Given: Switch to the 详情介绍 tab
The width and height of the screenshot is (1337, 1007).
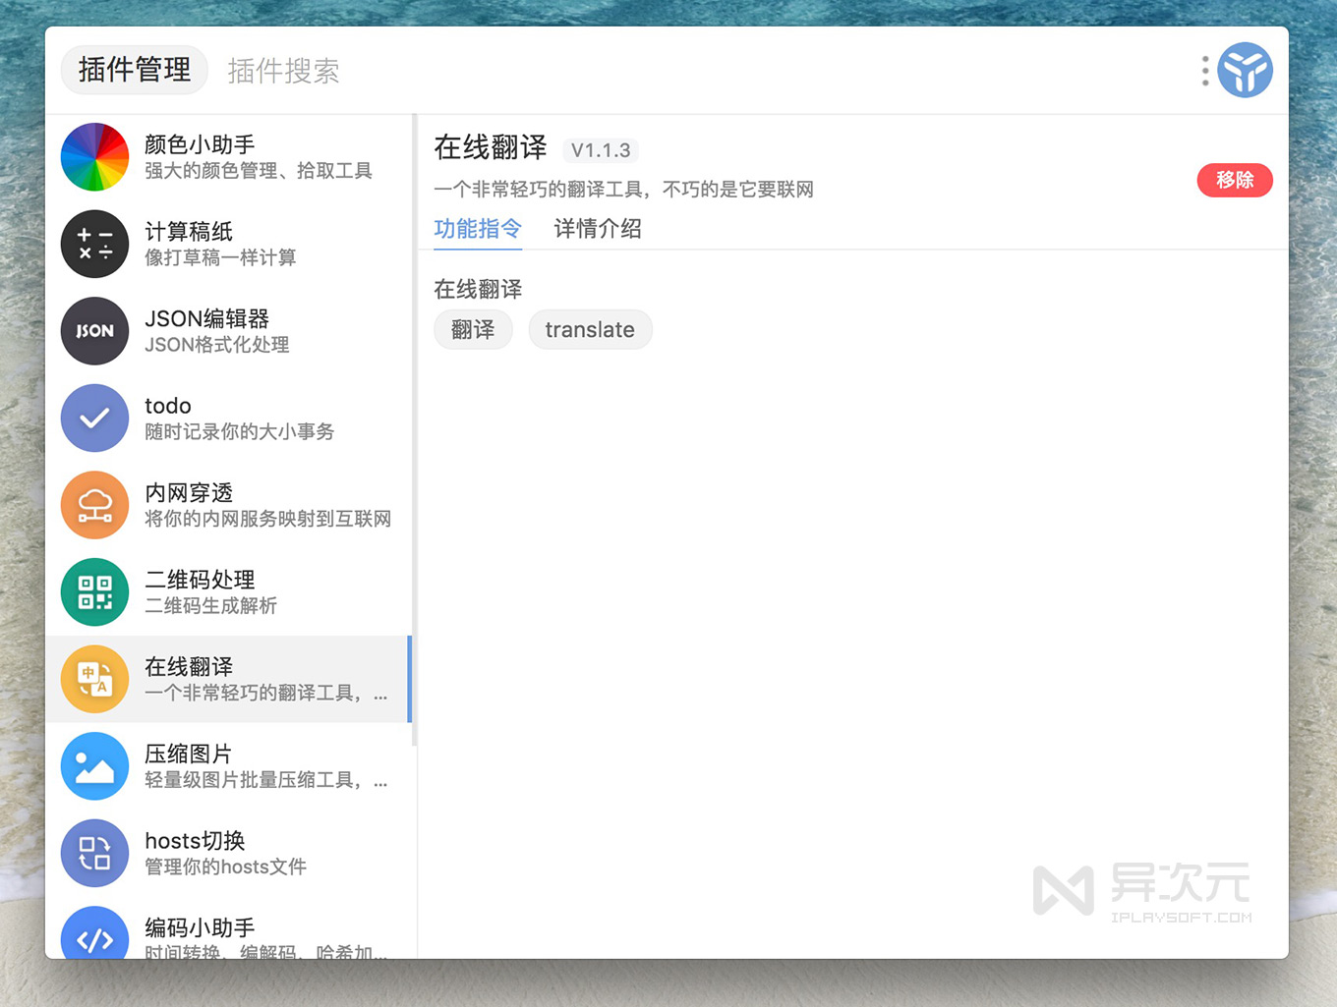Looking at the screenshot, I should coord(597,228).
